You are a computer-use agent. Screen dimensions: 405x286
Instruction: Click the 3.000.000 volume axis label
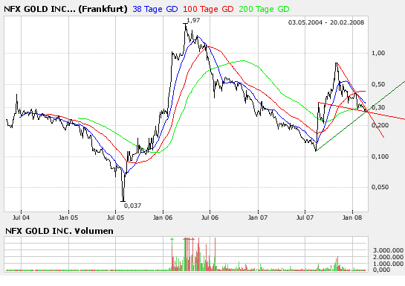pyautogui.click(x=388, y=250)
